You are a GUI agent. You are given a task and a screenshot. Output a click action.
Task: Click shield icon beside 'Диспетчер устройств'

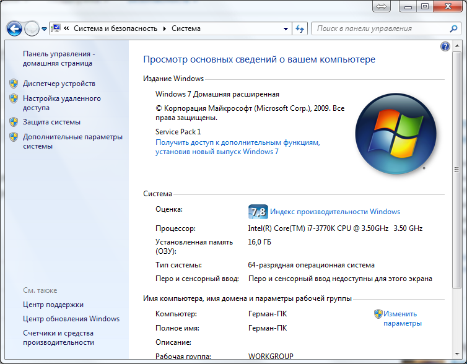[x=14, y=84]
